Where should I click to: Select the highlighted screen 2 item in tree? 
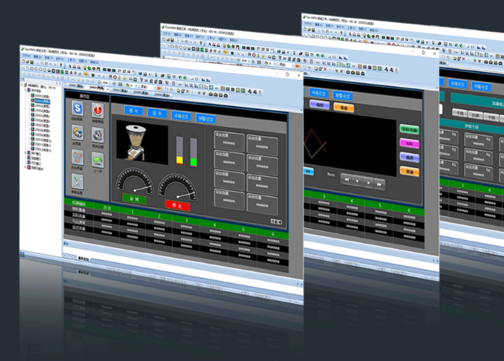(42, 101)
